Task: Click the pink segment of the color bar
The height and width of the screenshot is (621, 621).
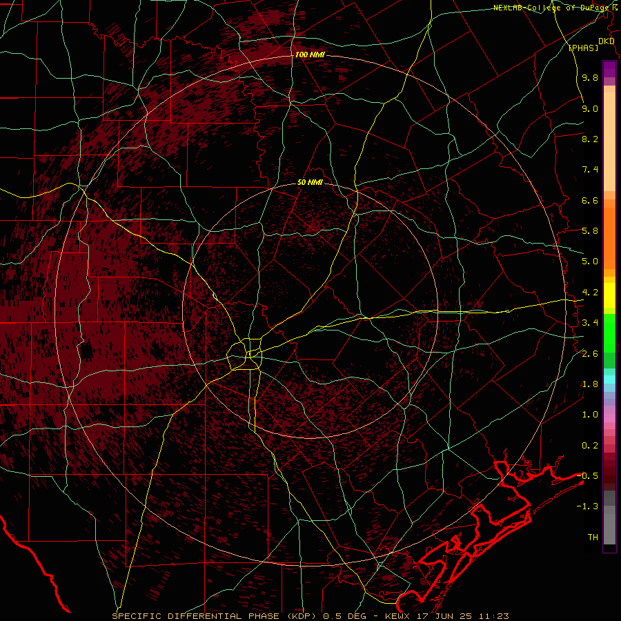Action: point(609,418)
